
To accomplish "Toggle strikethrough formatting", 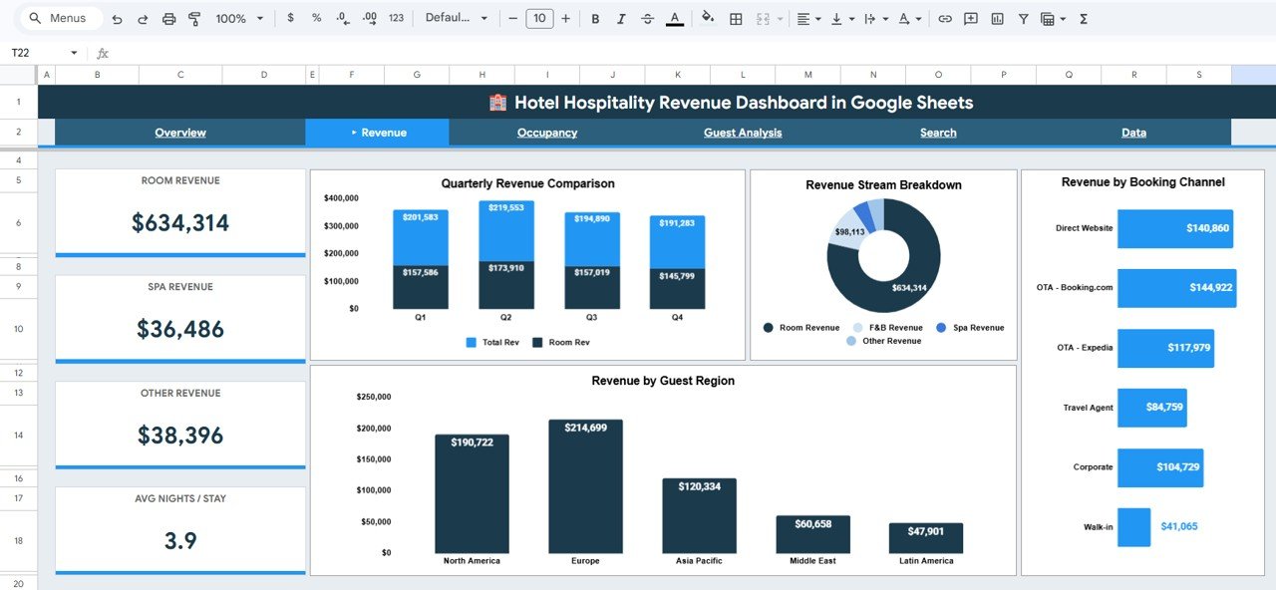I will (x=648, y=19).
